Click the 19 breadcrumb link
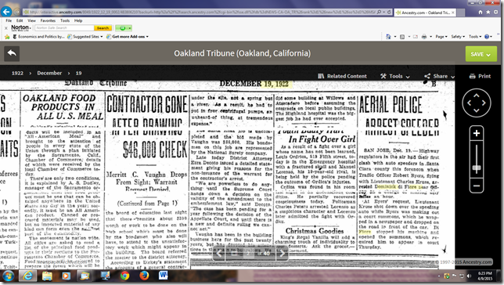504x285 pixels. point(79,73)
